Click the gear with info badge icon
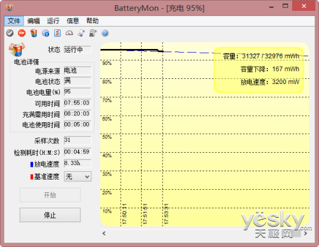Screen dimensions: 319x247 tap(45, 33)
